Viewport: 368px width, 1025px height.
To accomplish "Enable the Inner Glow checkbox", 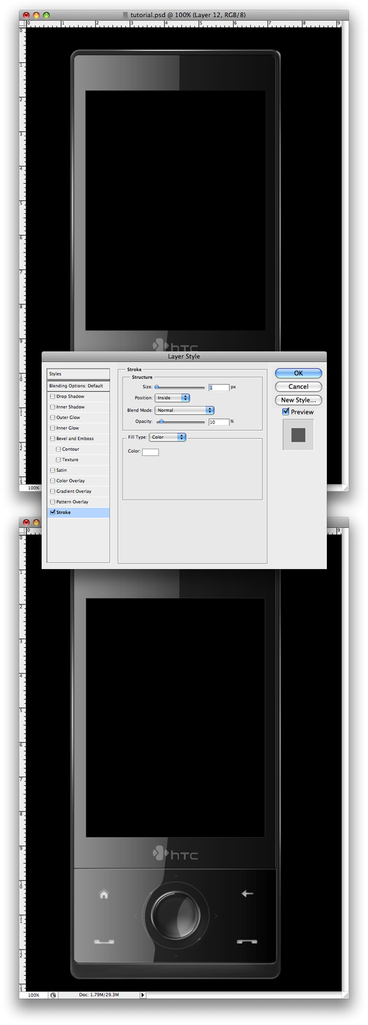I will pyautogui.click(x=53, y=428).
